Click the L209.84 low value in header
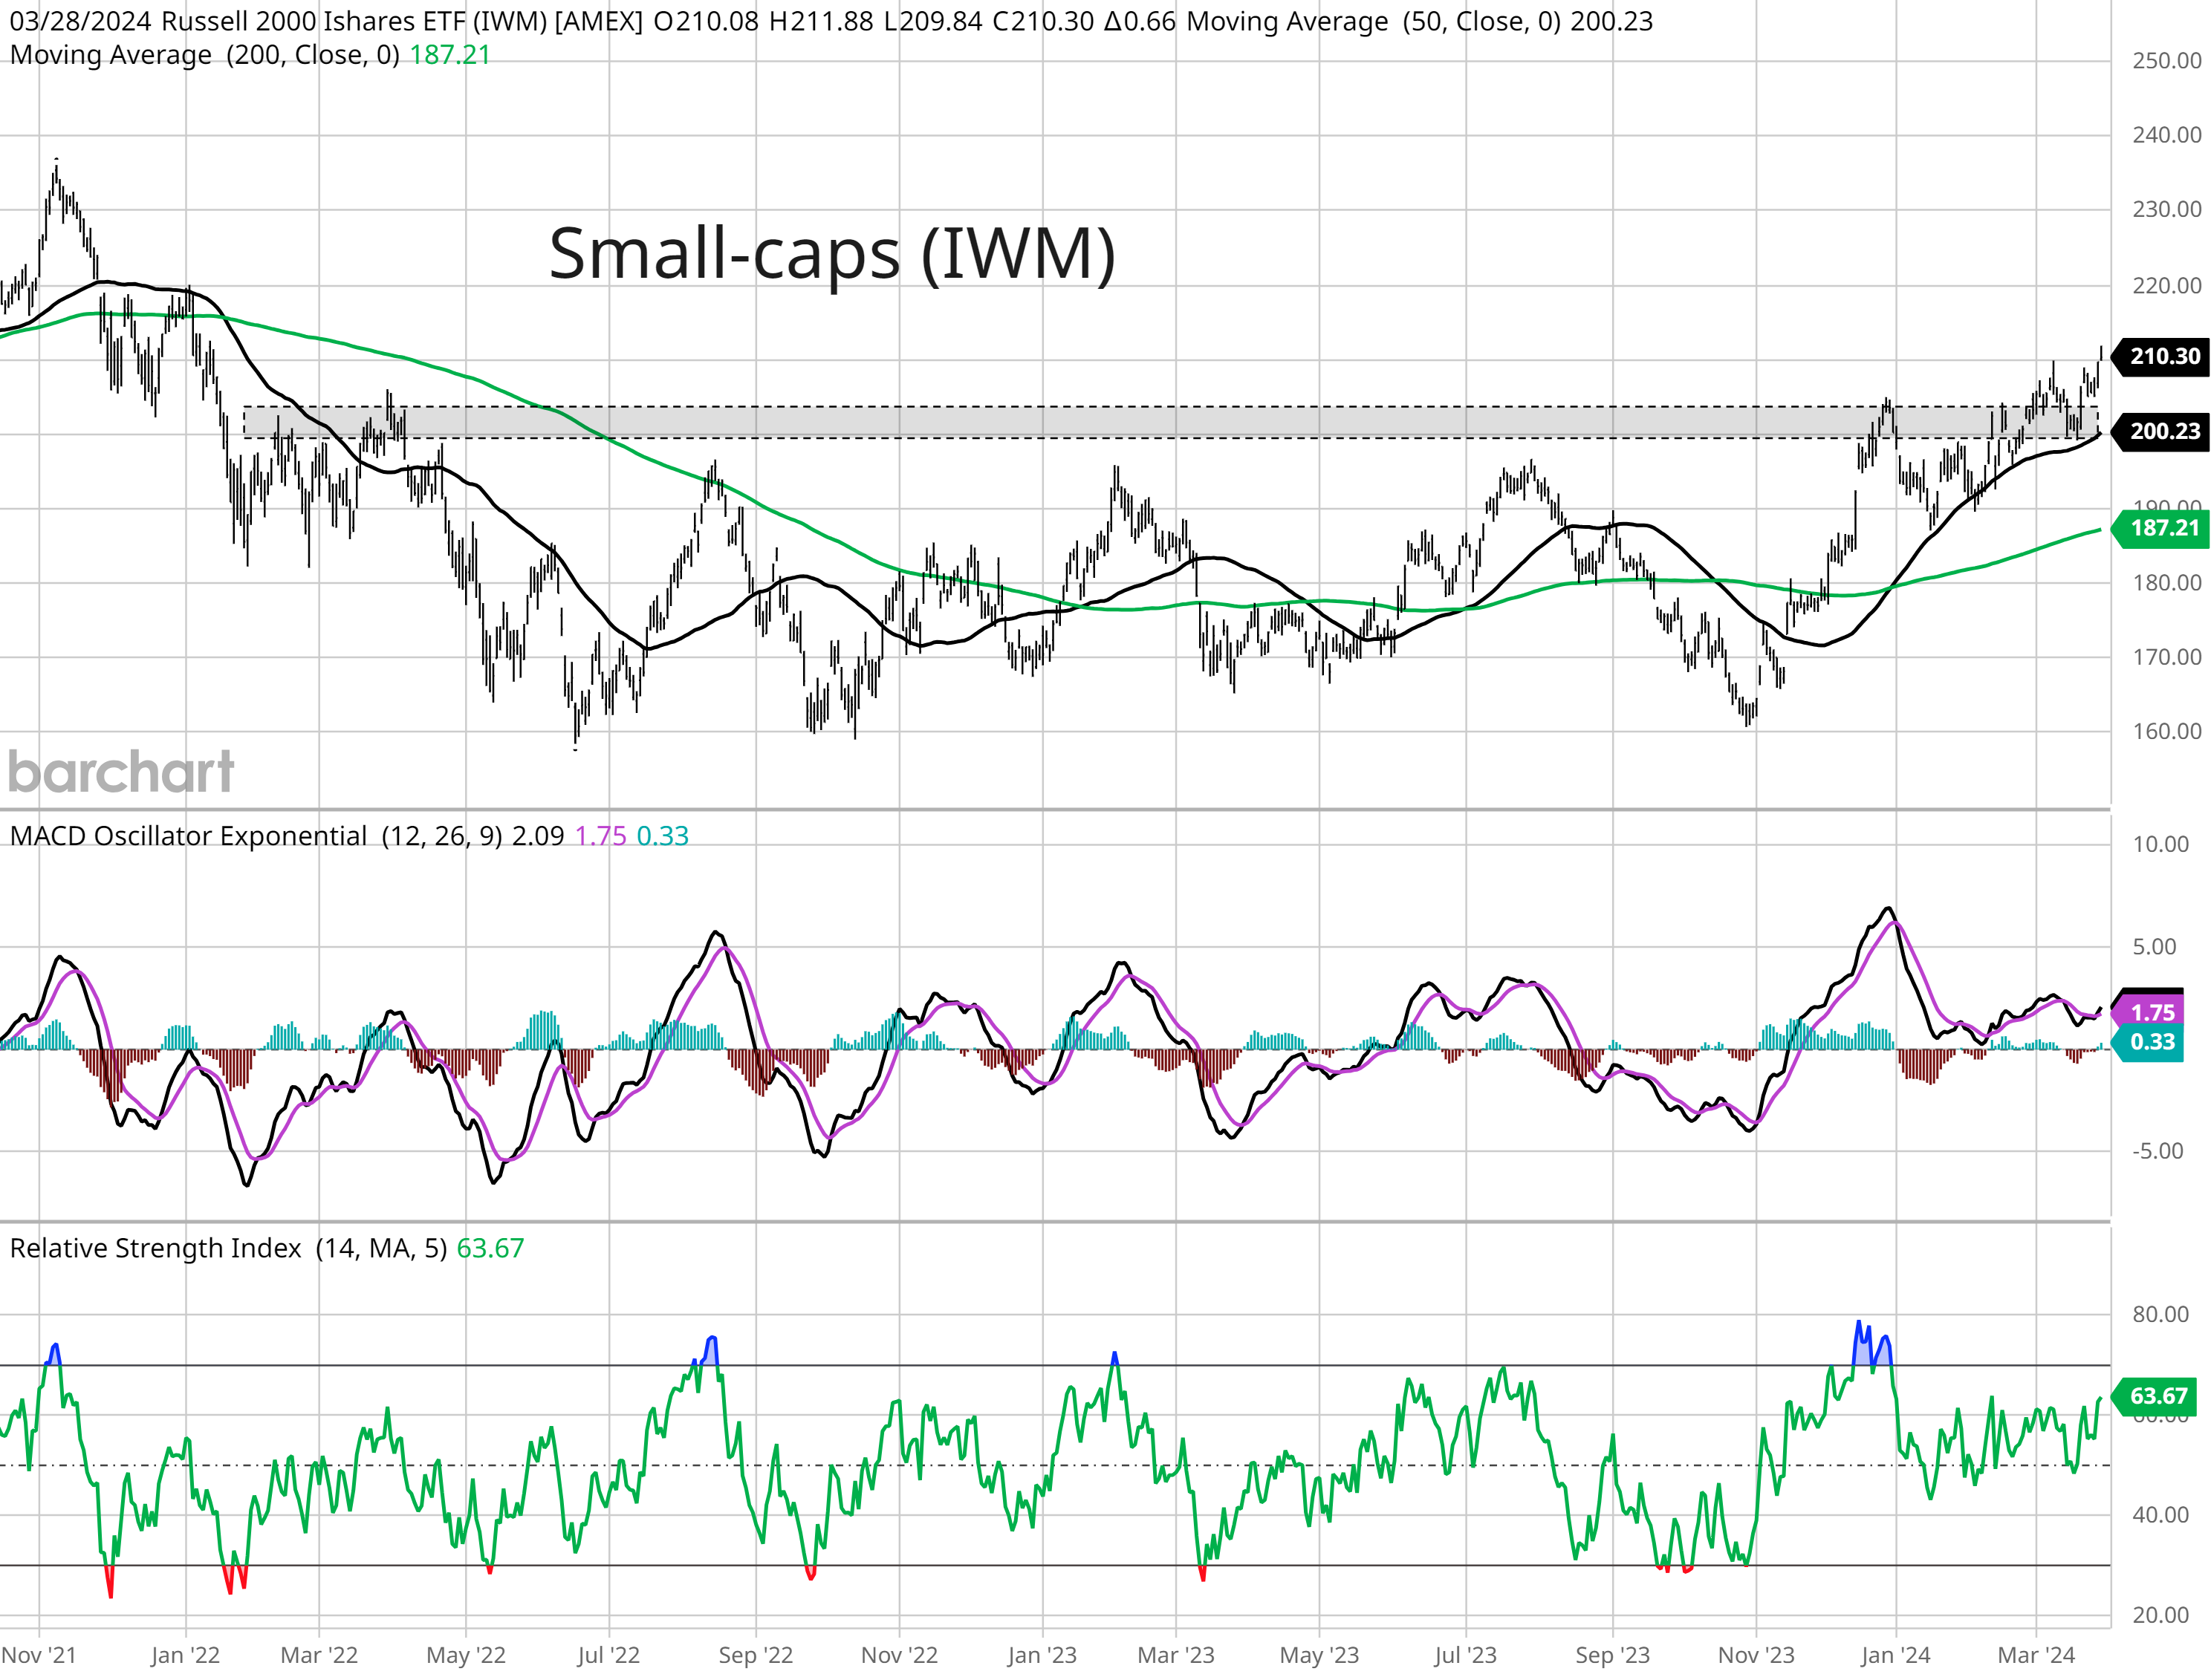Screen dimensions: 2211x1680 [933, 22]
